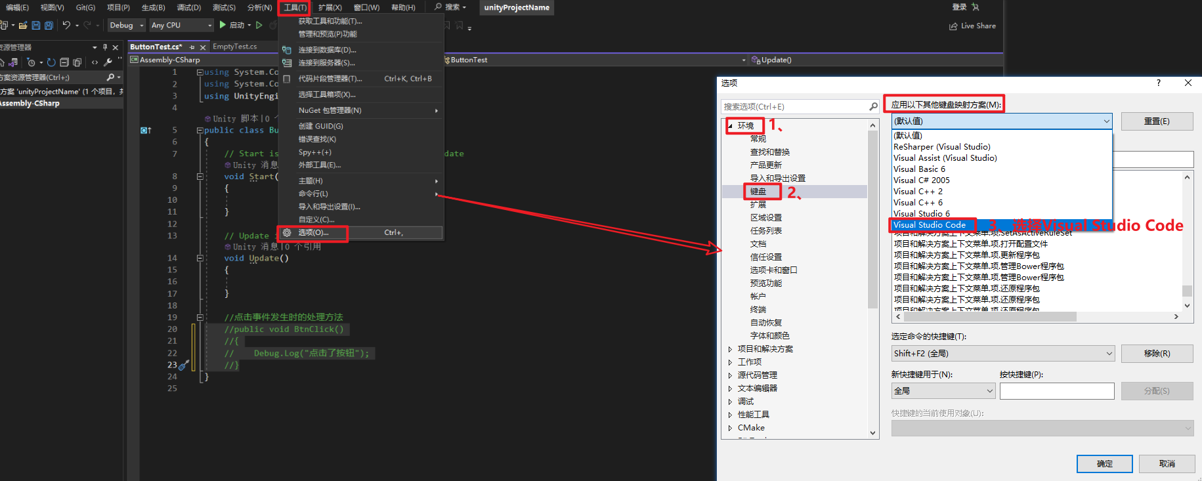Select Options (选项) menu entry
The width and height of the screenshot is (1202, 481).
(x=360, y=232)
